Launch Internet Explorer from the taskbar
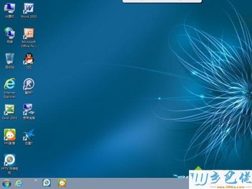This screenshot has width=252, height=189. click(x=19, y=183)
